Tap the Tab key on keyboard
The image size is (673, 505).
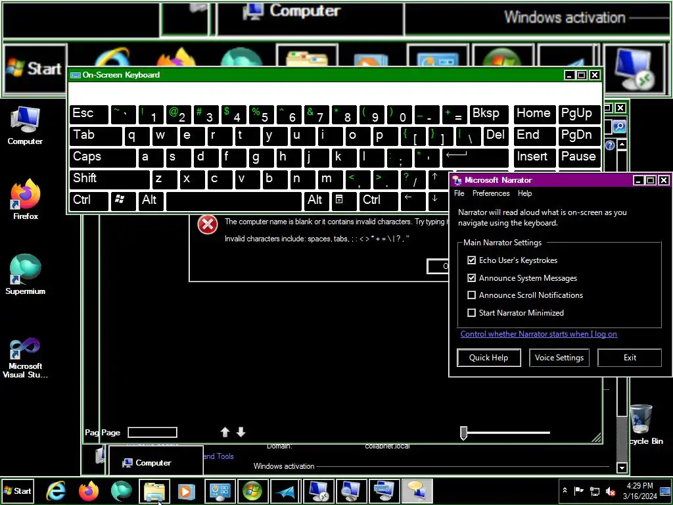click(96, 135)
